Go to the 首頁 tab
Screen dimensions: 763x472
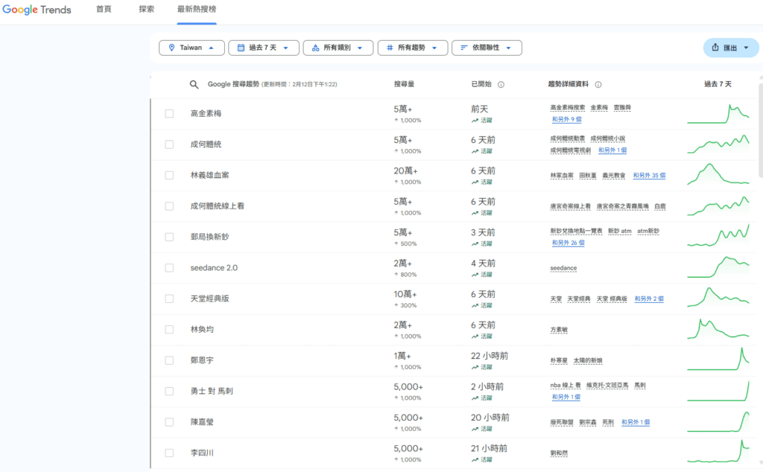(104, 10)
